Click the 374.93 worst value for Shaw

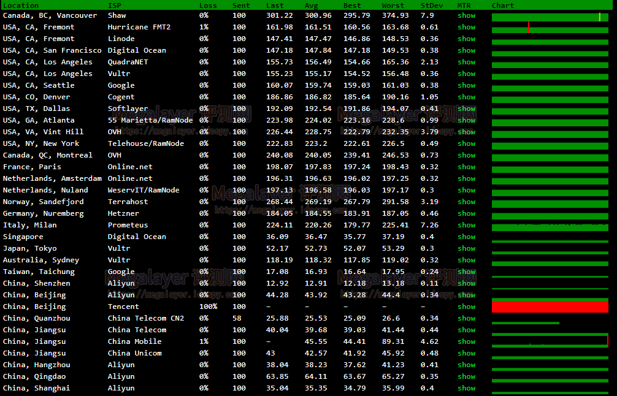[395, 15]
